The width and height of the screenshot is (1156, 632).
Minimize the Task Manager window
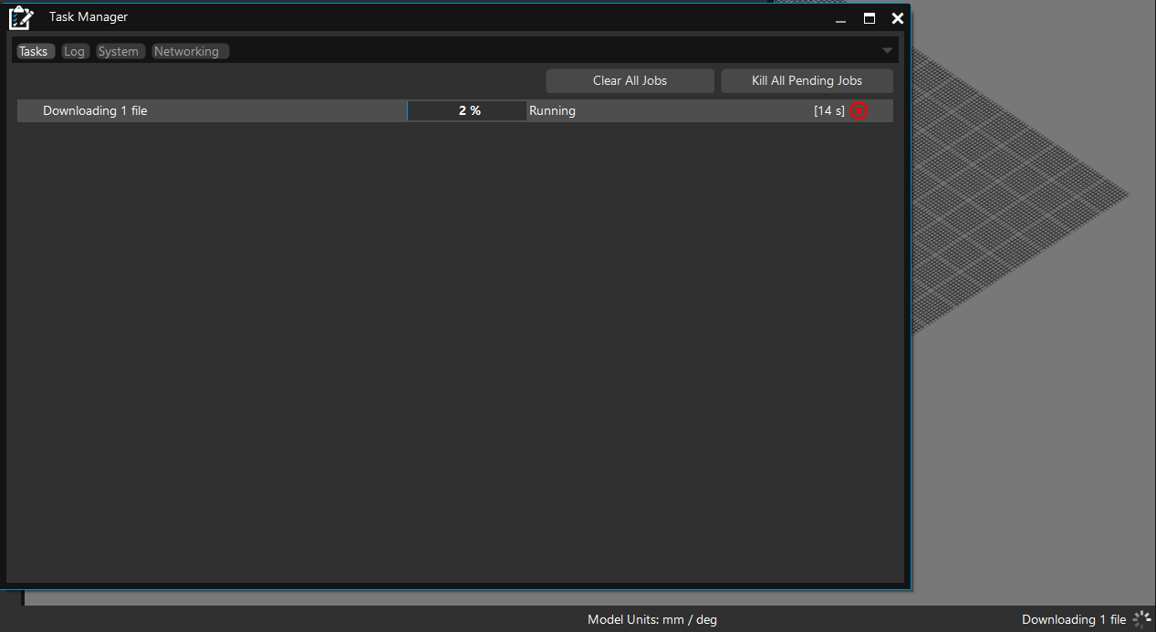pos(840,18)
